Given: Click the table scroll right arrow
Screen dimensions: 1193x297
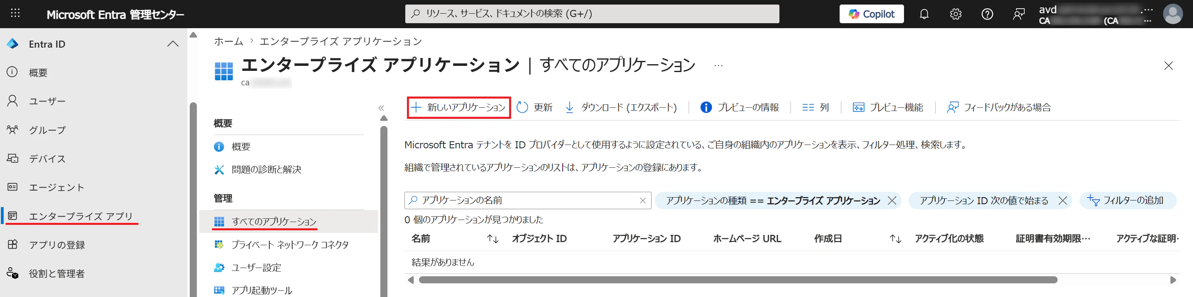Looking at the screenshot, I should [x=1173, y=280].
